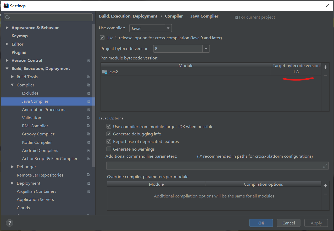This screenshot has height=231, width=334.
Task: Click the Compiler breadcrumb at the top
Action: coord(174,16)
